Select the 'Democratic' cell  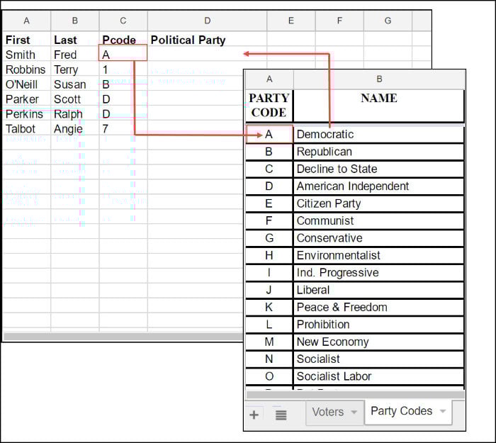click(x=378, y=135)
